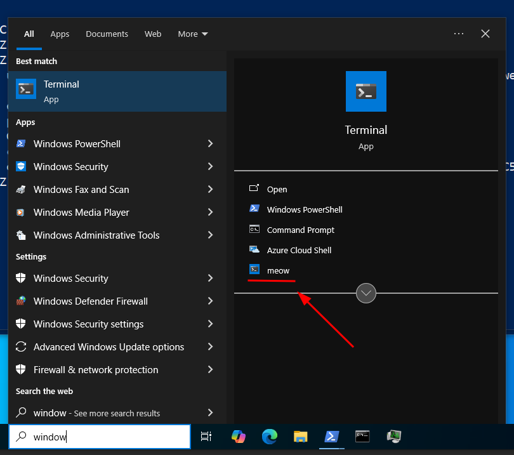
Task: Click Open to launch Terminal
Action: point(277,190)
